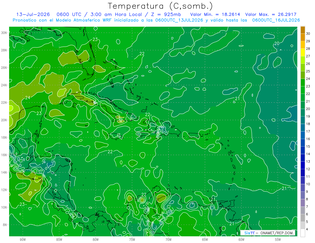Pick the dark orange swatch topping the color scale
This screenshot has width=315, height=243.
303,30
